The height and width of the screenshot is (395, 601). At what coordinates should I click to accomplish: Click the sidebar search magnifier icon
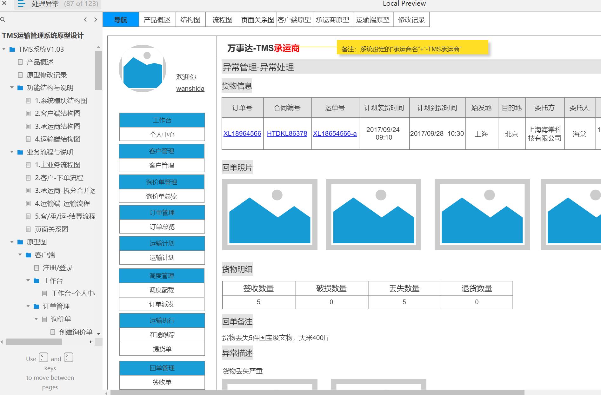[3, 20]
